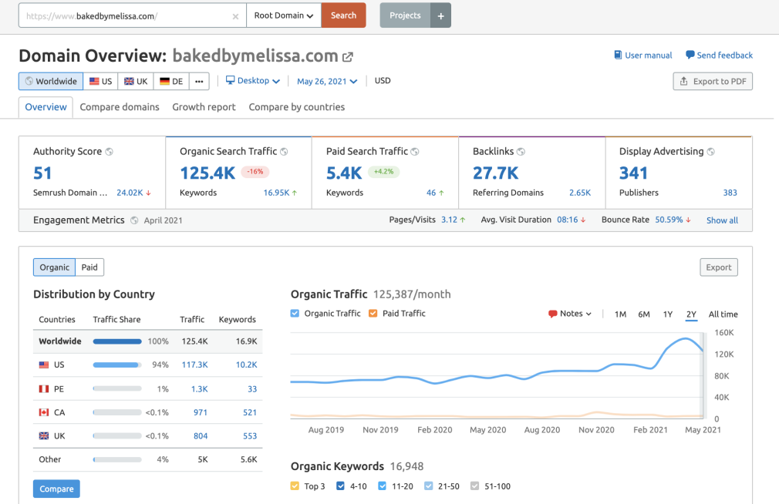
Task: Click the CA flag in the country table
Action: pos(44,412)
